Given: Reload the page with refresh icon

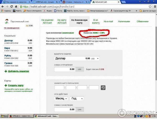Looking at the screenshot, I should click(x=12, y=7).
